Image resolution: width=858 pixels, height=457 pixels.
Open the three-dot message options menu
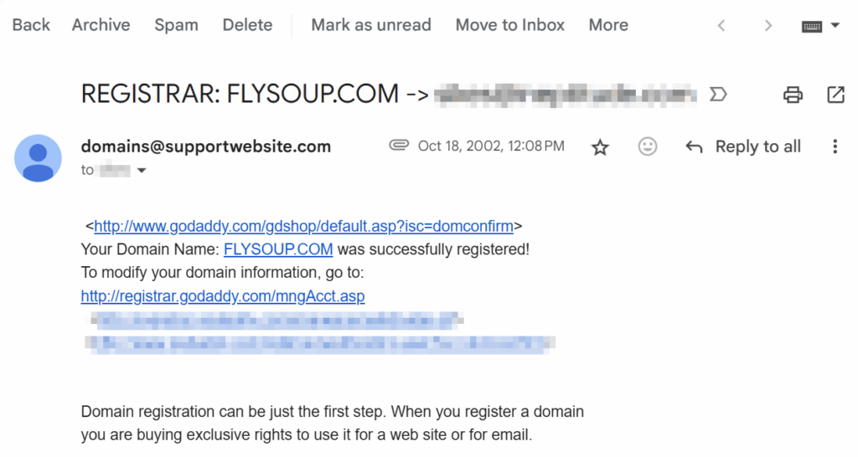coord(835,146)
